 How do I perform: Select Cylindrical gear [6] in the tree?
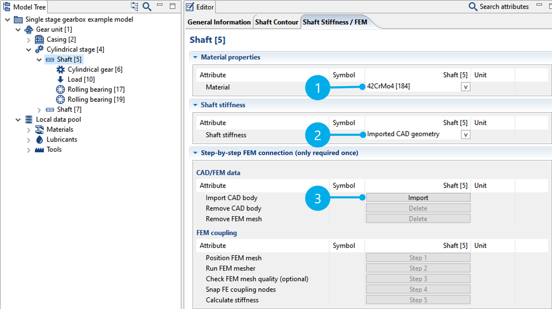pyautogui.click(x=95, y=69)
